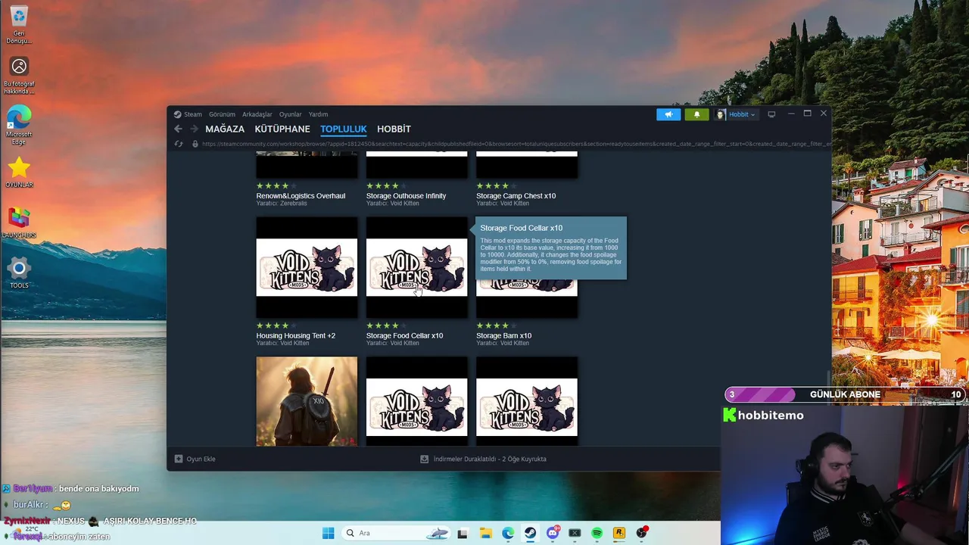Open the Windows Start menu
This screenshot has width=969, height=545.
click(328, 533)
